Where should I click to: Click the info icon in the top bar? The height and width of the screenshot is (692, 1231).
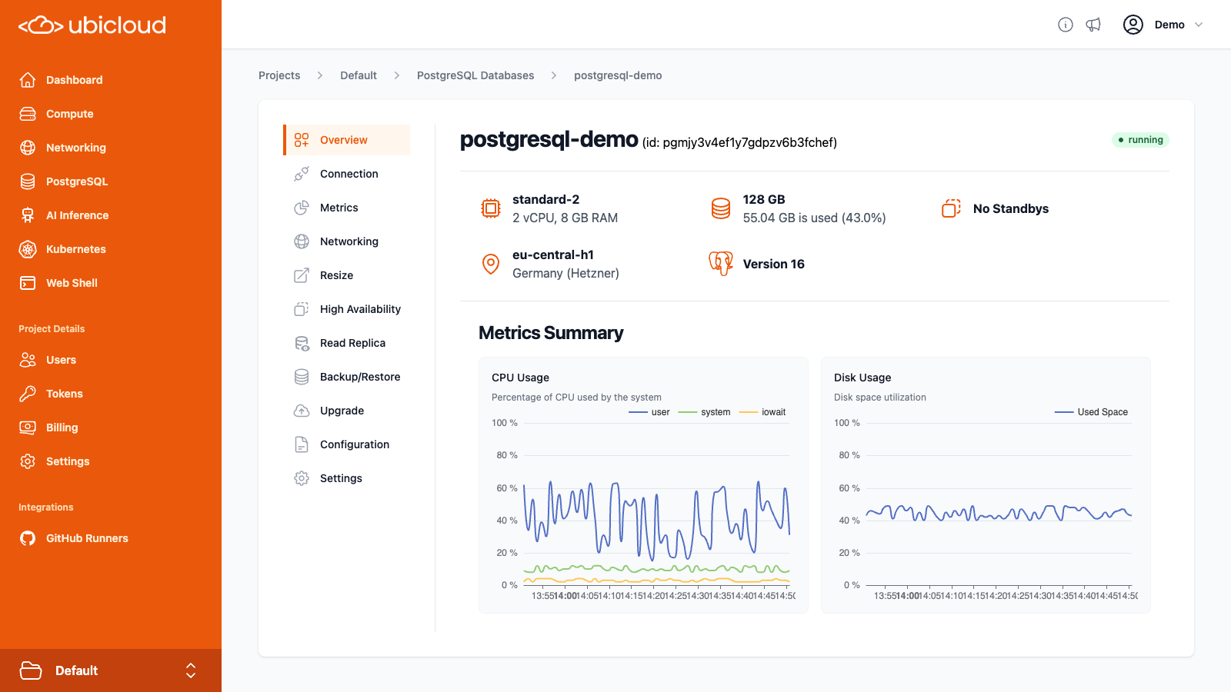pyautogui.click(x=1065, y=25)
